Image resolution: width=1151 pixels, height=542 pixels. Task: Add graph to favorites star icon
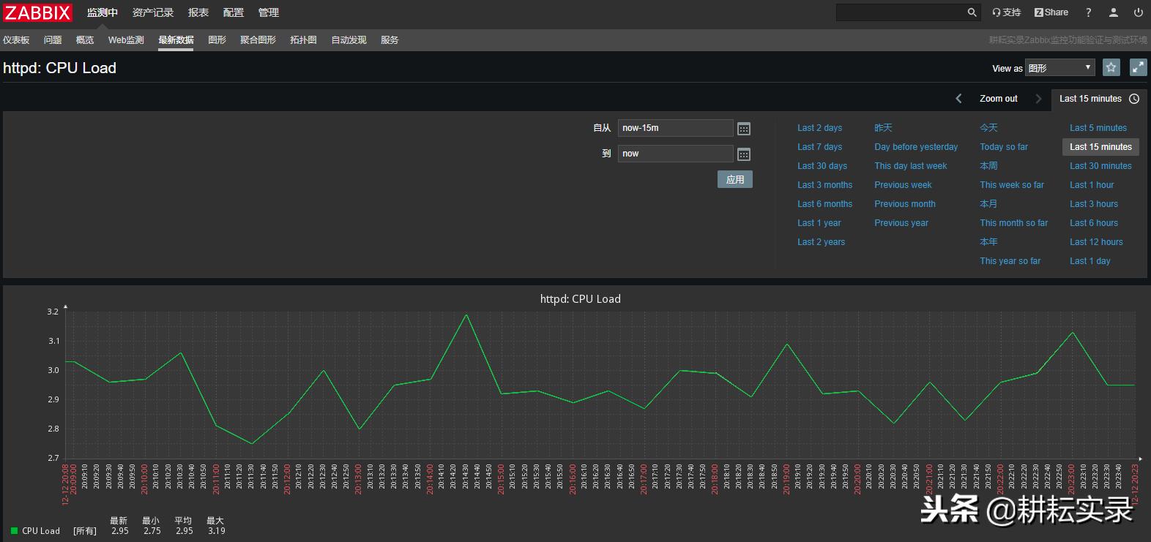click(x=1111, y=67)
